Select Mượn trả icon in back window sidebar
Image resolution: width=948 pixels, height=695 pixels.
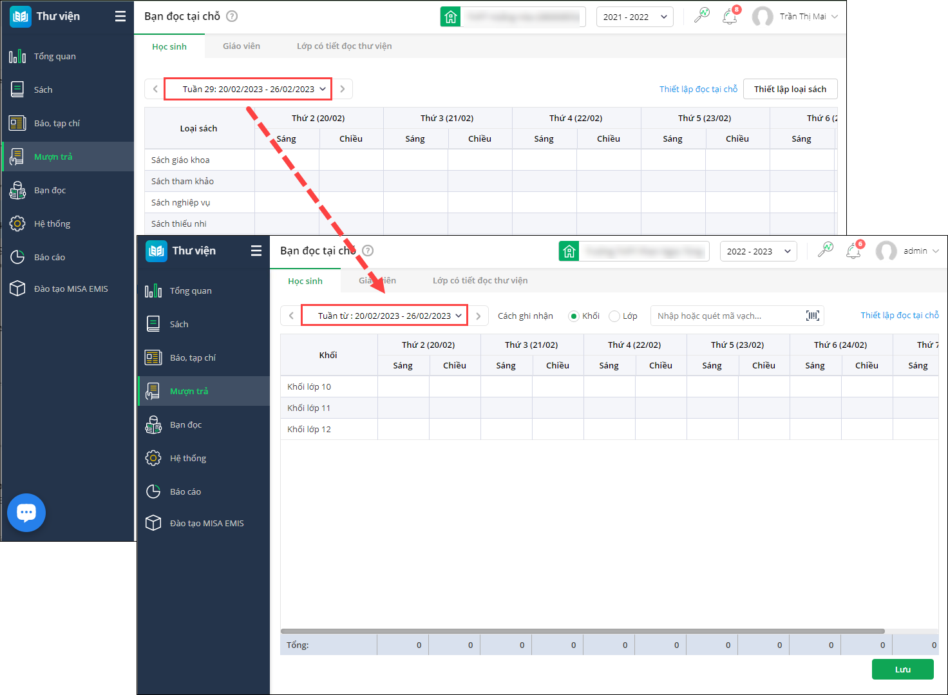point(17,157)
